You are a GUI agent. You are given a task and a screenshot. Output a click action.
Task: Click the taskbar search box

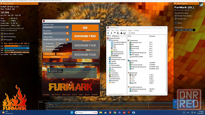[x=86, y=113]
